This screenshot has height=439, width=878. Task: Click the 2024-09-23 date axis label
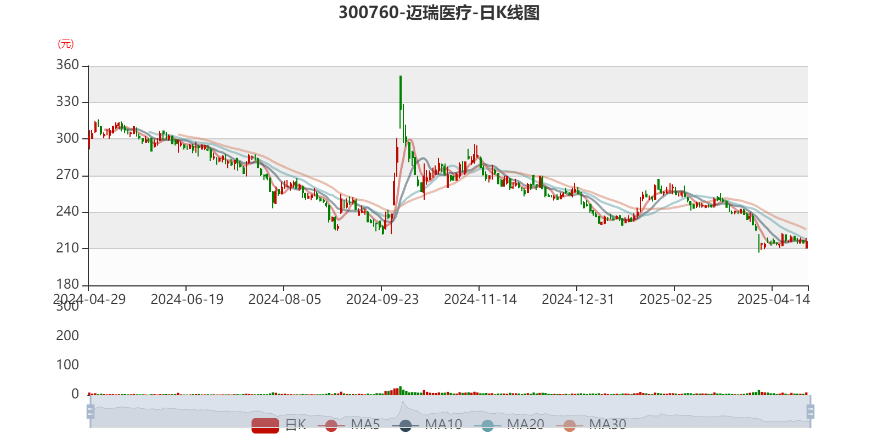click(382, 300)
